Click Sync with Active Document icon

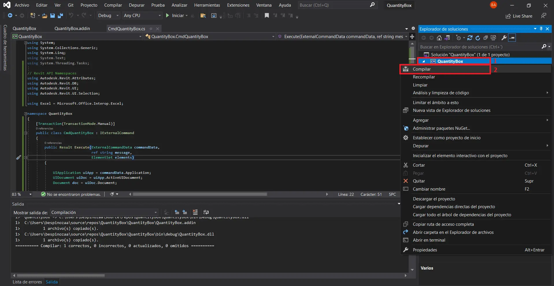tap(470, 38)
